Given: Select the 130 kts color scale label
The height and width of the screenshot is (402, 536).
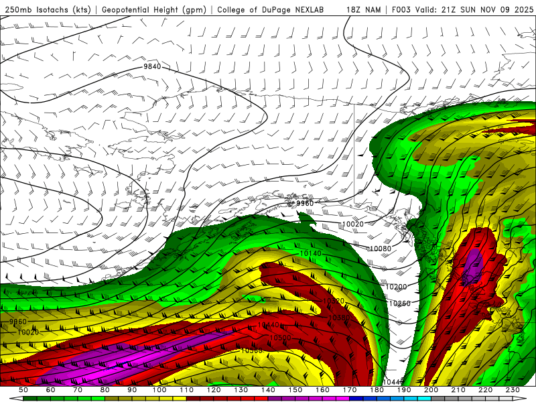Looking at the screenshot, I should tap(241, 390).
